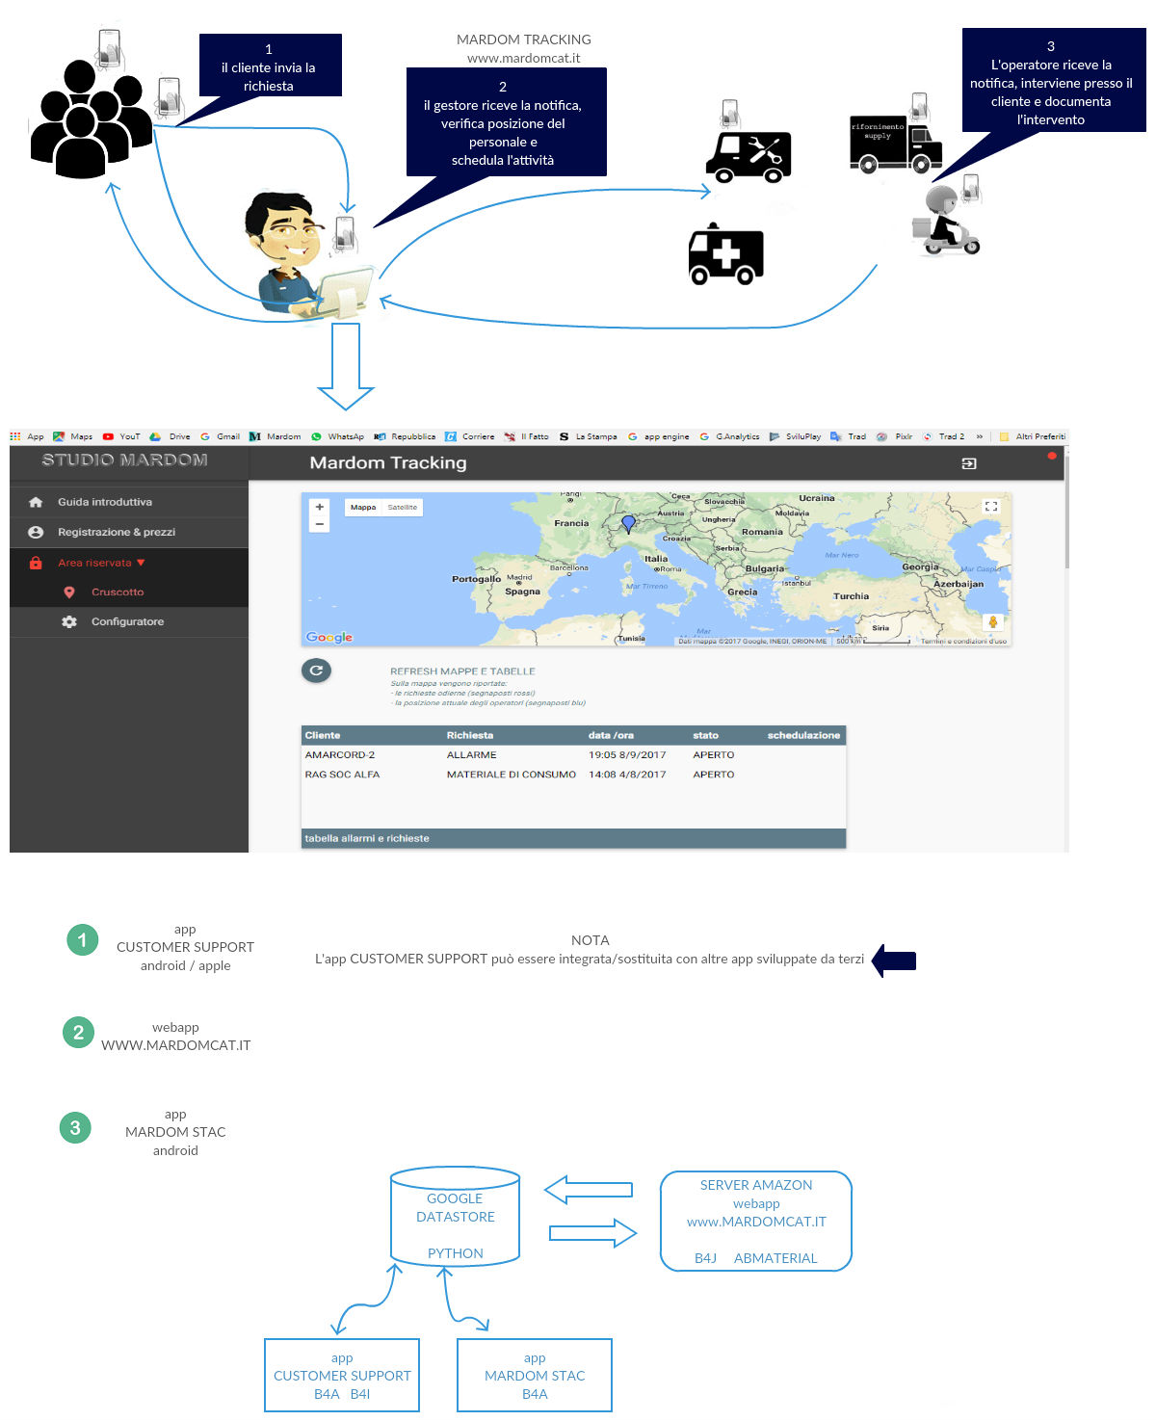Open the YouT YouTube bookmark
This screenshot has height=1421, width=1156.
pos(121,436)
